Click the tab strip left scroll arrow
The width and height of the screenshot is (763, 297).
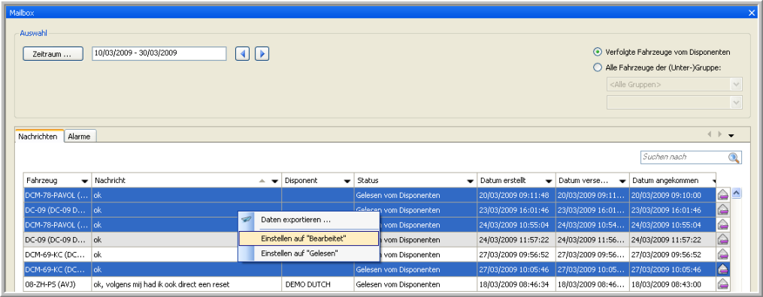[709, 134]
